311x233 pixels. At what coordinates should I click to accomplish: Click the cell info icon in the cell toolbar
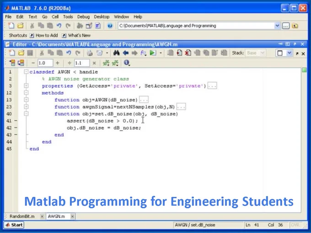[x=127, y=63]
